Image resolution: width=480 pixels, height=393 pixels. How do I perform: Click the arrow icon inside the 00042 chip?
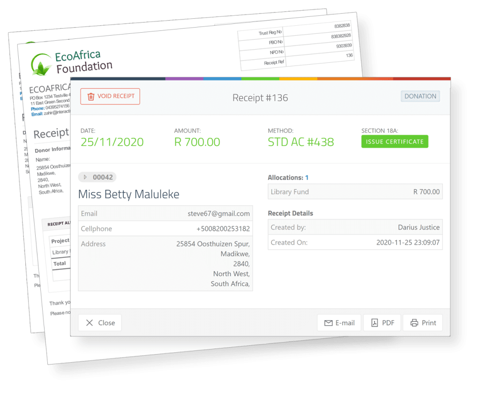point(85,177)
